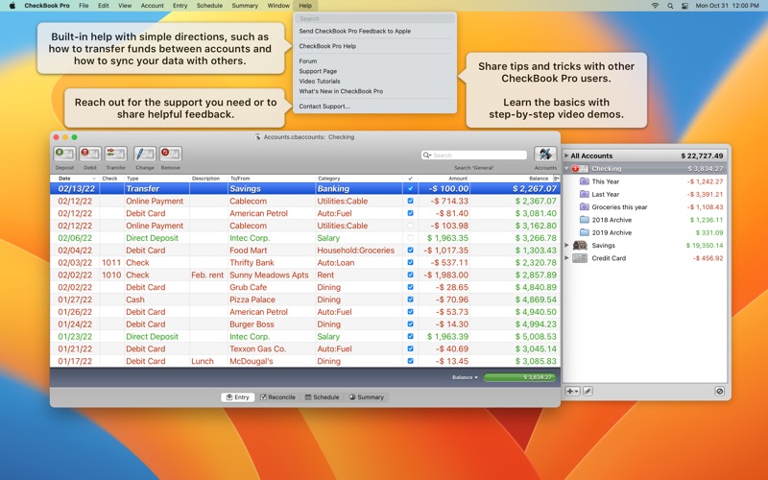Open the Wi-Fi status menu
Screen dimensions: 768x480
coord(655,6)
